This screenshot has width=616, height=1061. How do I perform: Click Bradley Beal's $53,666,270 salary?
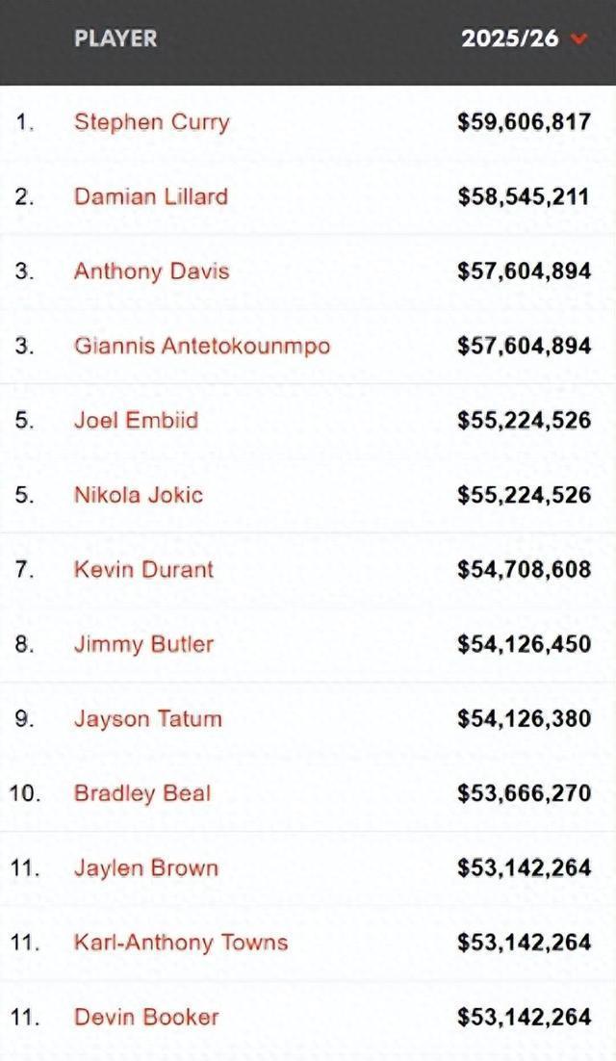[x=524, y=793]
